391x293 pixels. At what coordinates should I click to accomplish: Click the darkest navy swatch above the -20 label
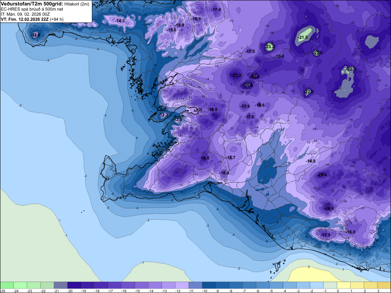tap(74, 285)
